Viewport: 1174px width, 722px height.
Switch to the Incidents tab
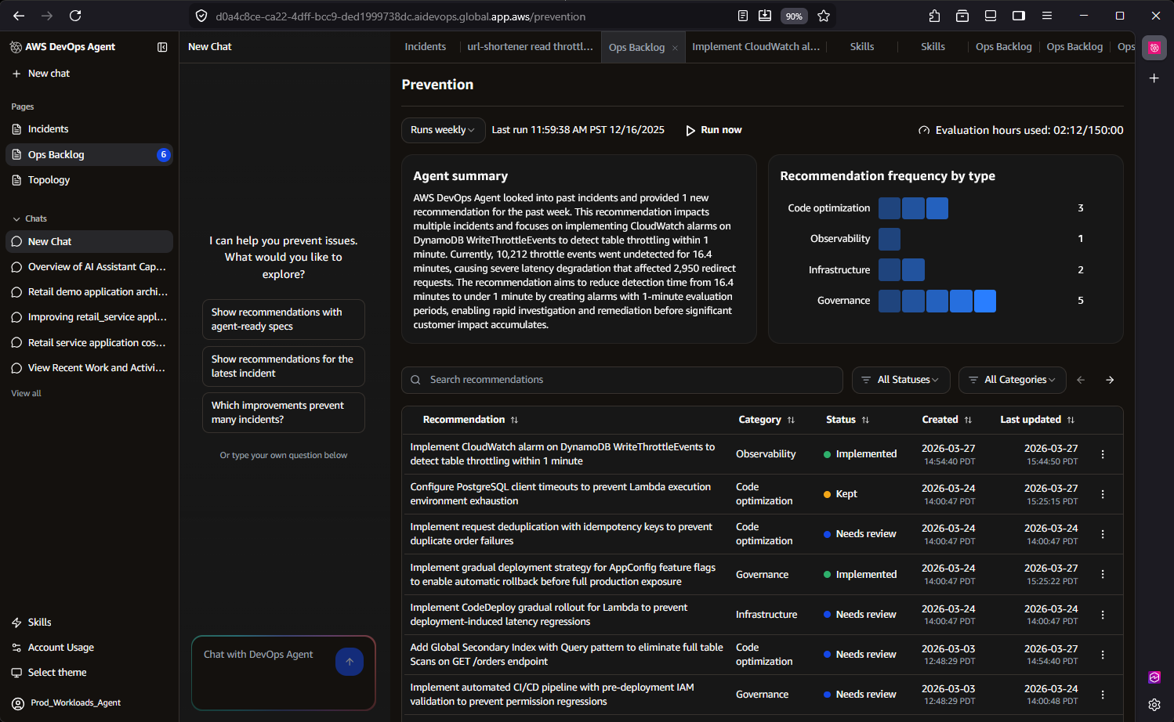[x=425, y=46]
